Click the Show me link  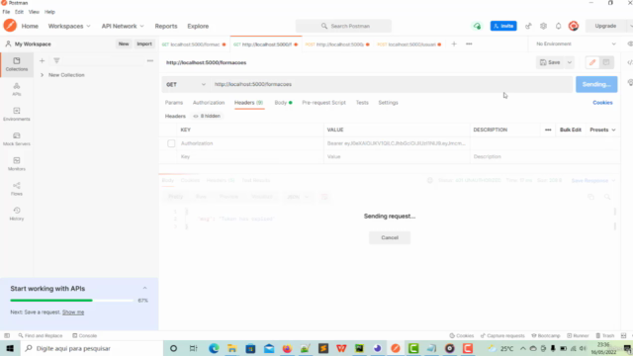click(73, 312)
